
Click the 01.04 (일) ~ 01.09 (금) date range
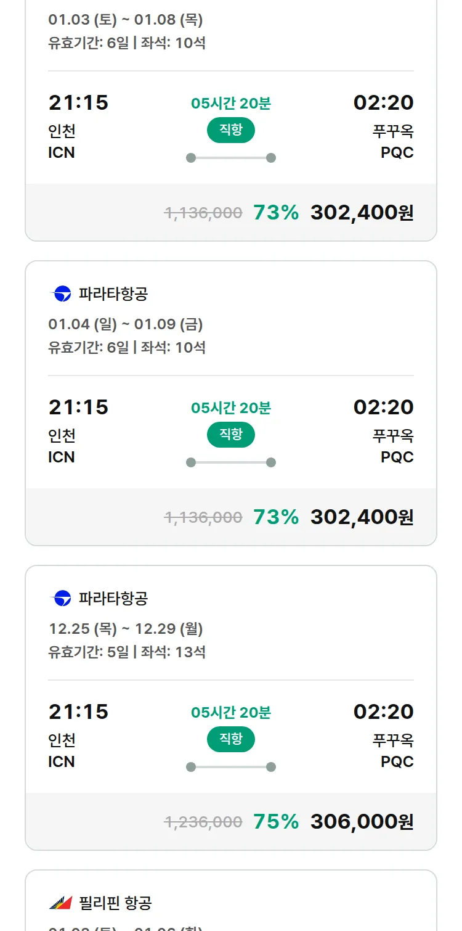126,324
